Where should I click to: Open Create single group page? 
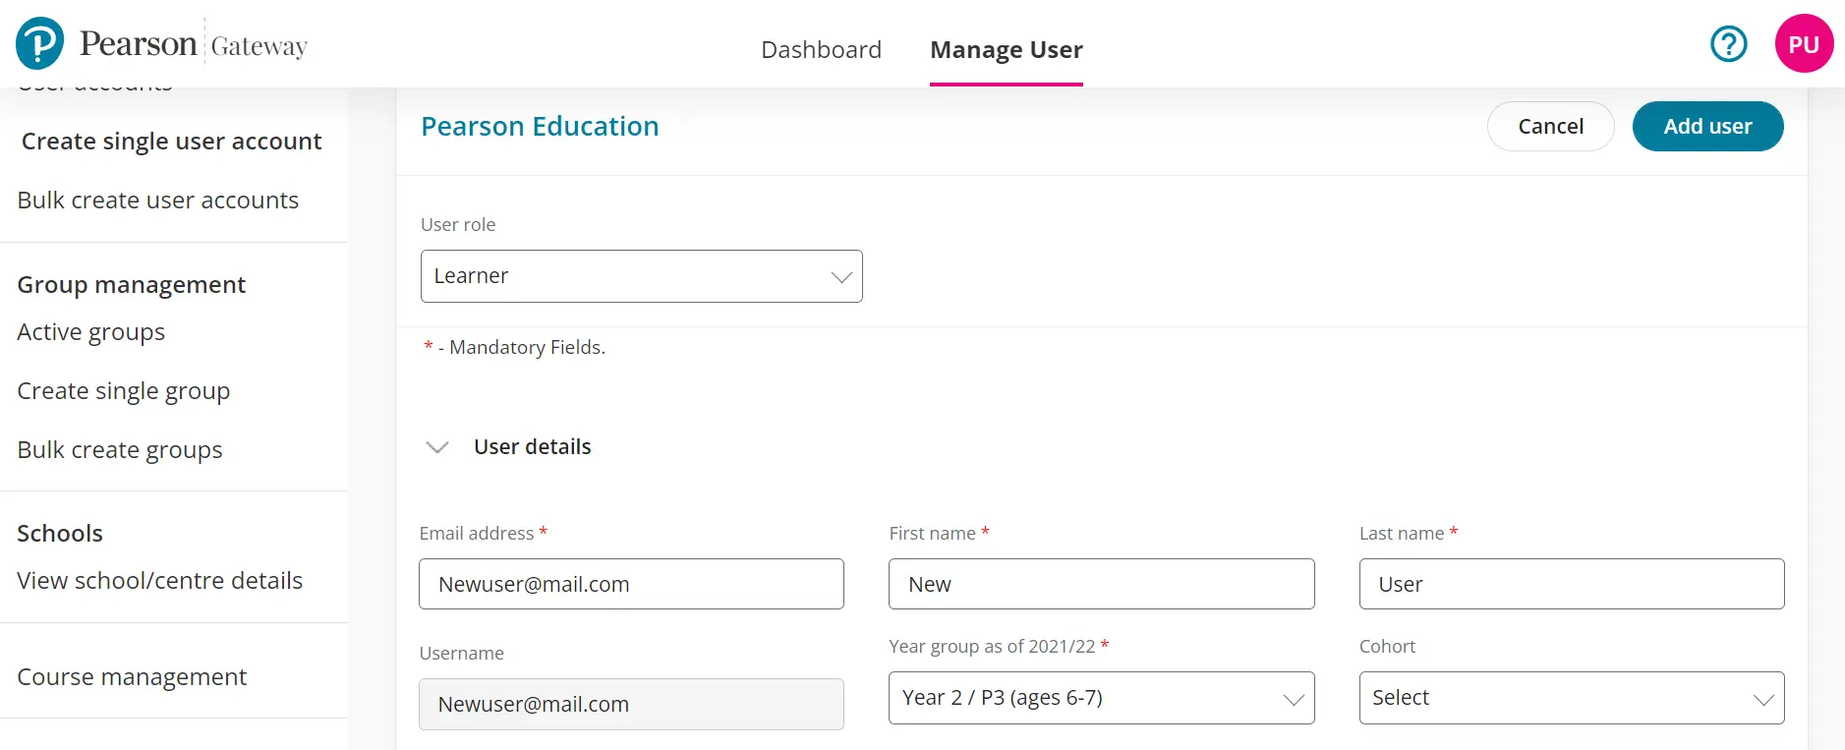click(x=124, y=391)
